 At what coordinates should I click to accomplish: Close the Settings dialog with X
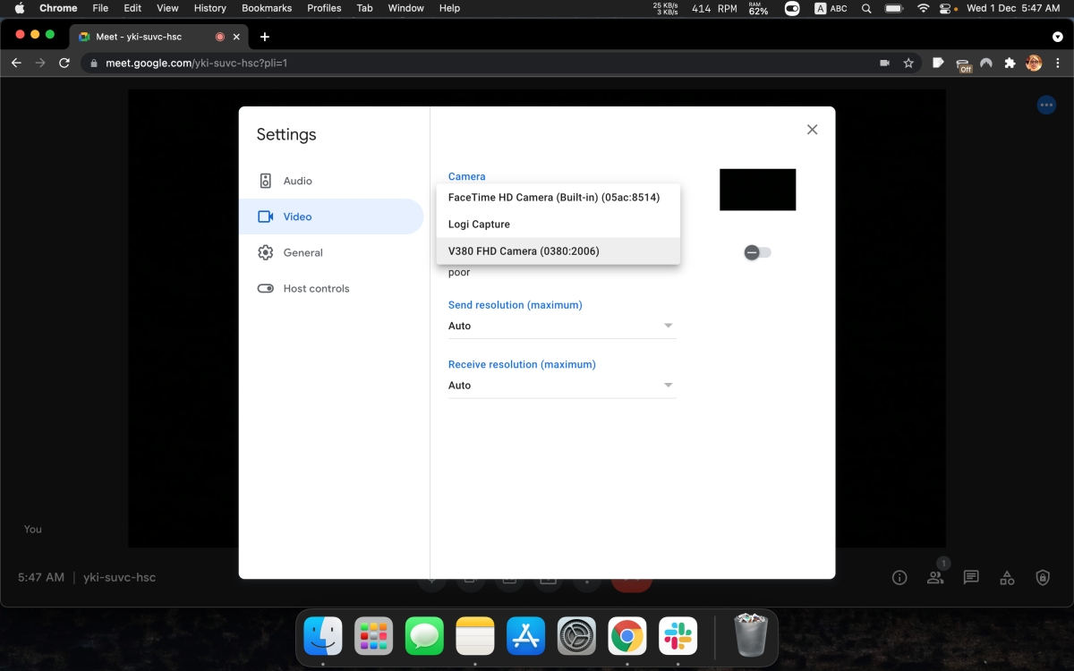point(812,130)
